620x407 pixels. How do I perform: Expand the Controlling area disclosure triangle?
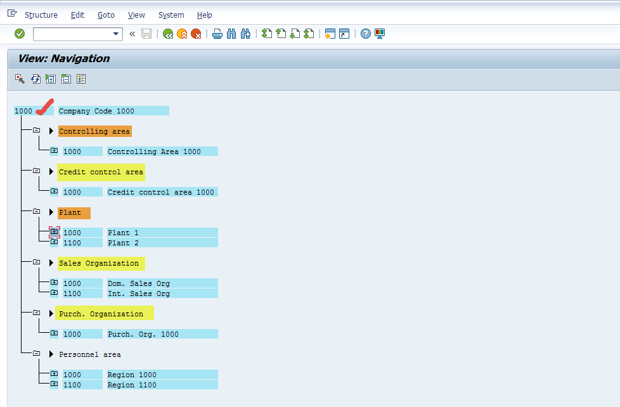[x=51, y=131]
